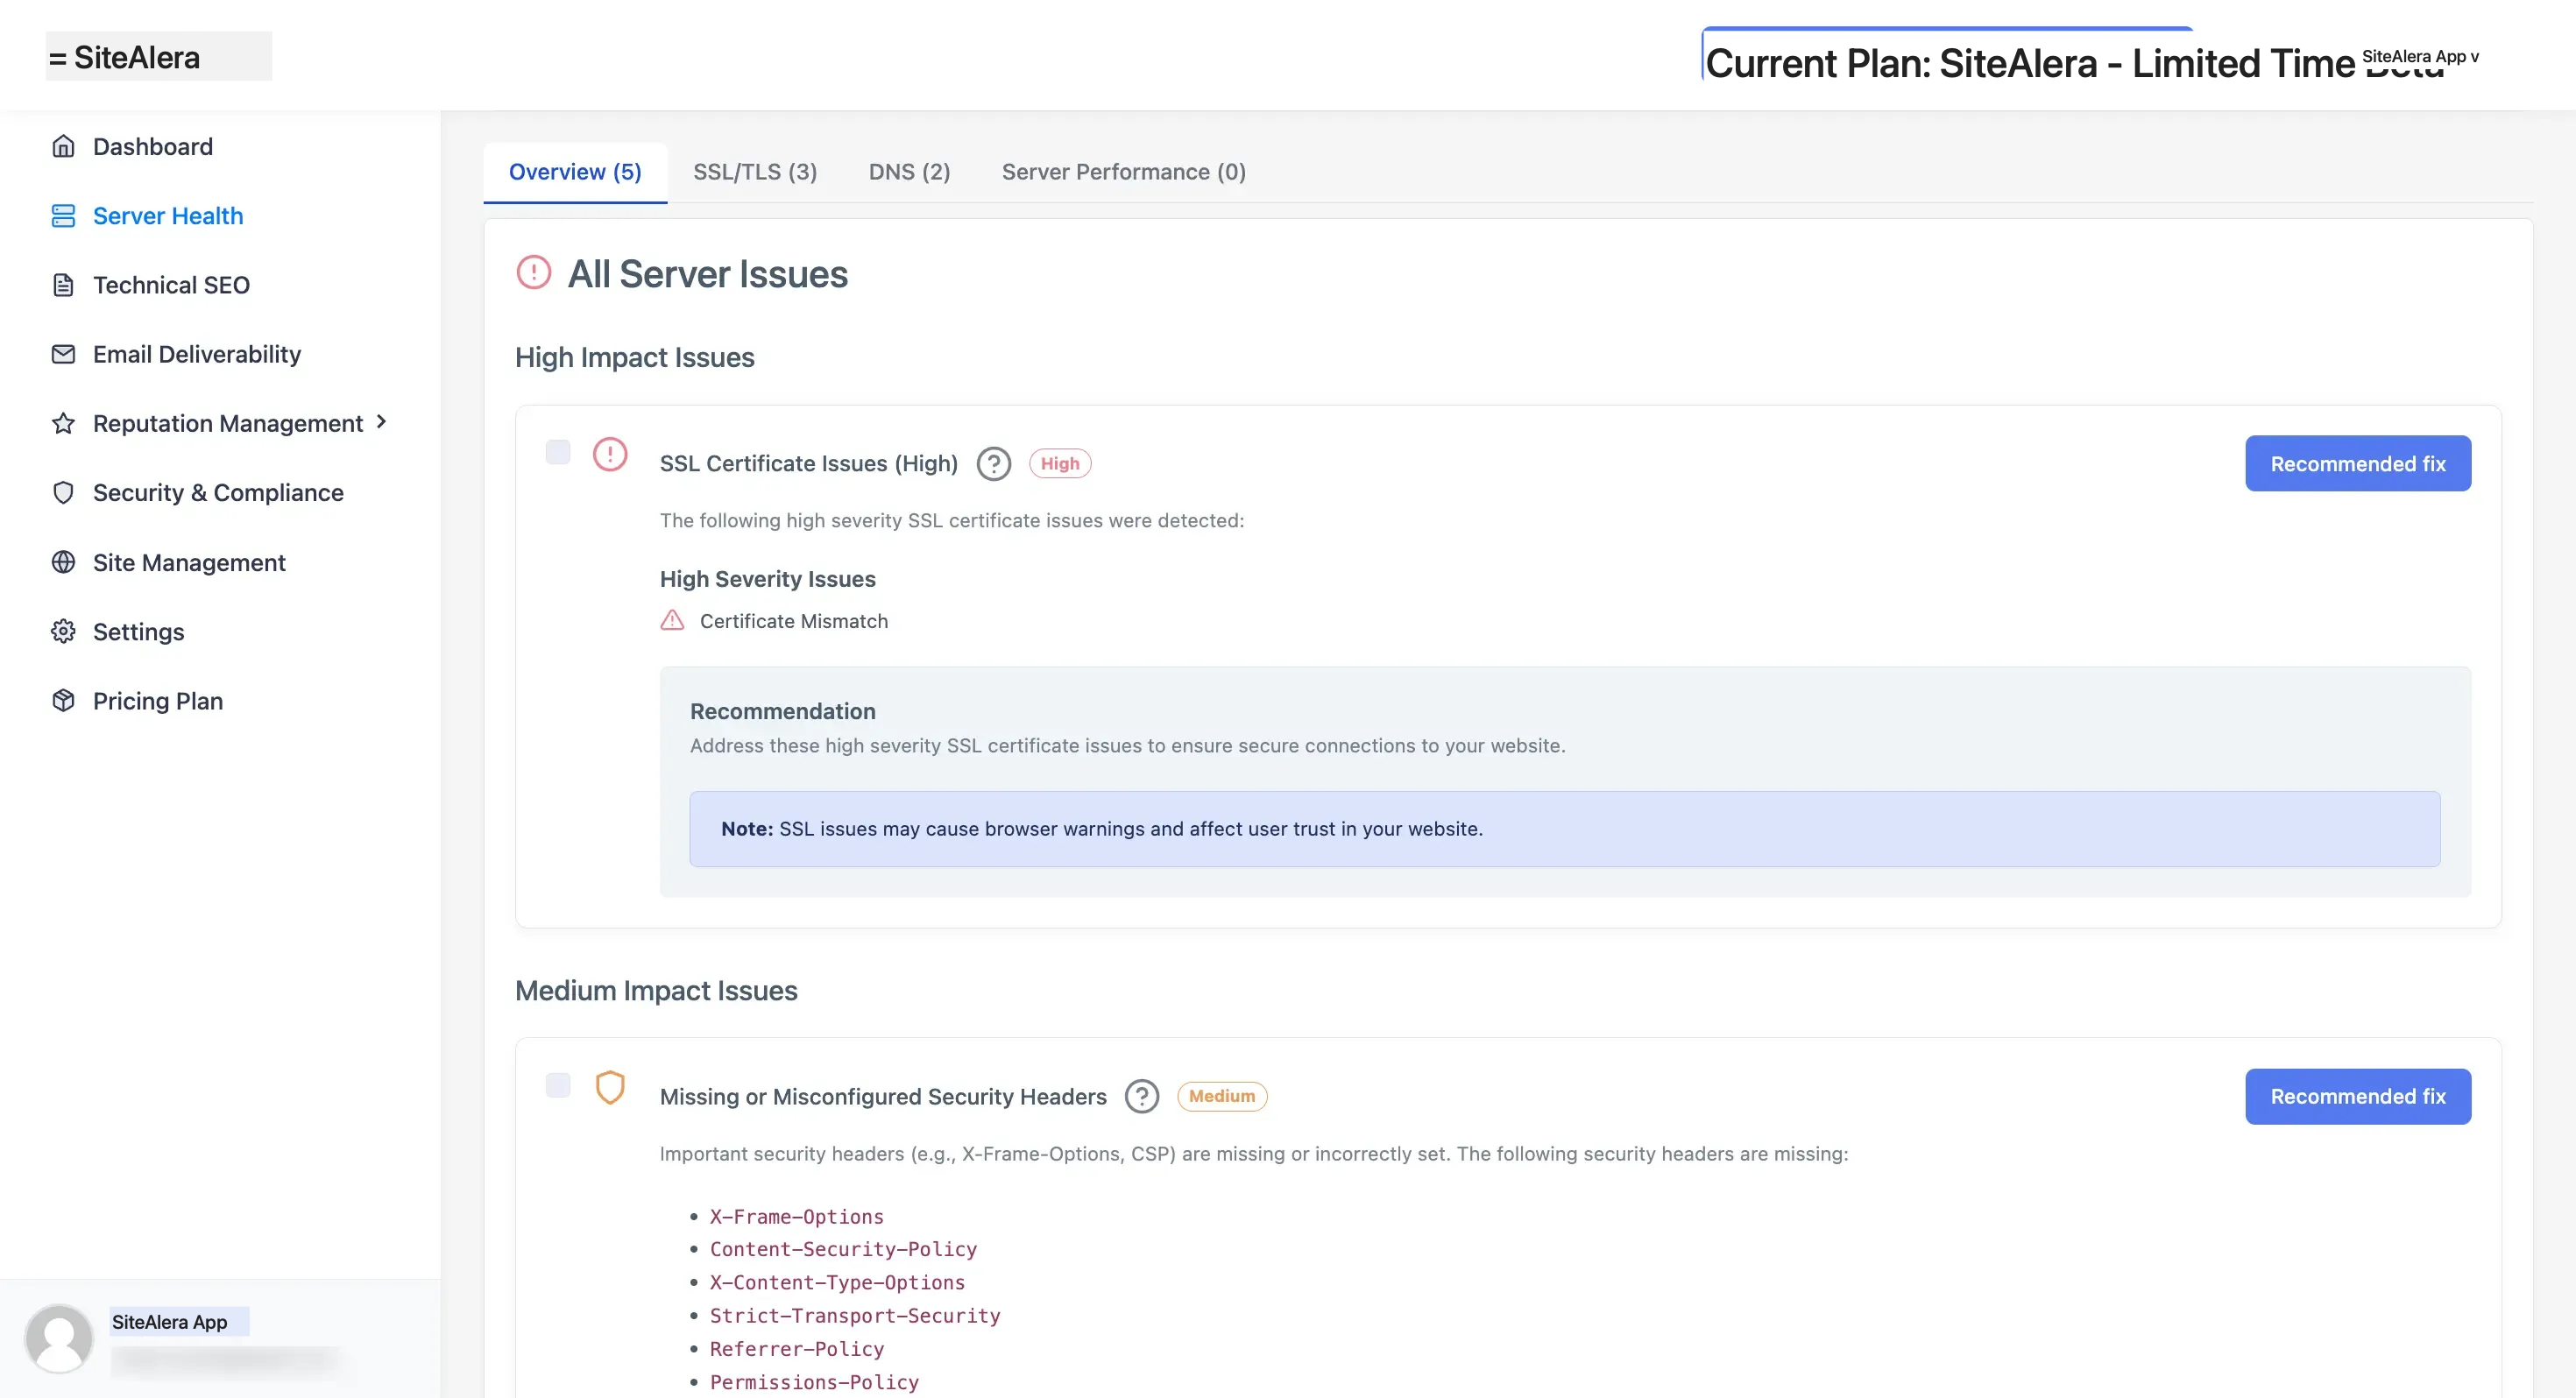Open Security & Compliance in the sidebar
Screen dimensions: 2576x1398
[220, 493]
